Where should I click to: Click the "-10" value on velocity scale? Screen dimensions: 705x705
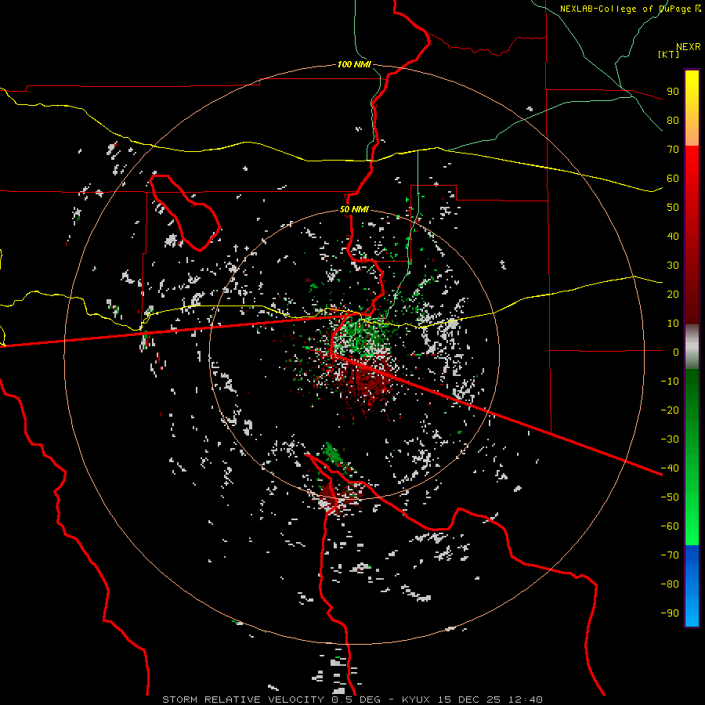670,381
